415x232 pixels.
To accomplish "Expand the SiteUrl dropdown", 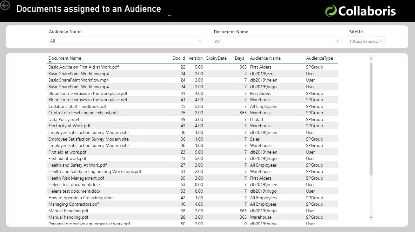I will coord(380,41).
